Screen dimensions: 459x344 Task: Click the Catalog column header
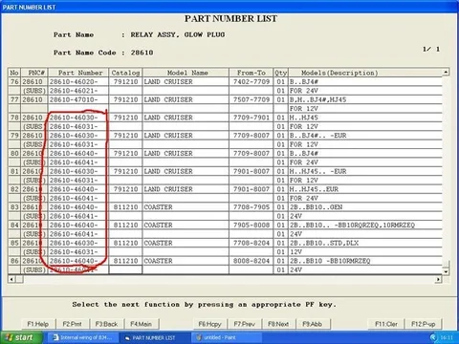tap(125, 73)
